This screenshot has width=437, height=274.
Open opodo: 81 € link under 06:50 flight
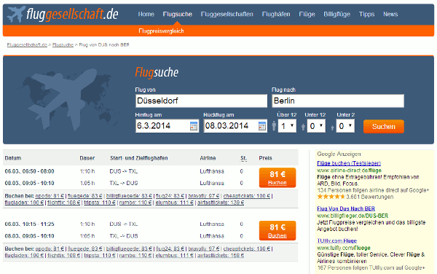click(50, 196)
